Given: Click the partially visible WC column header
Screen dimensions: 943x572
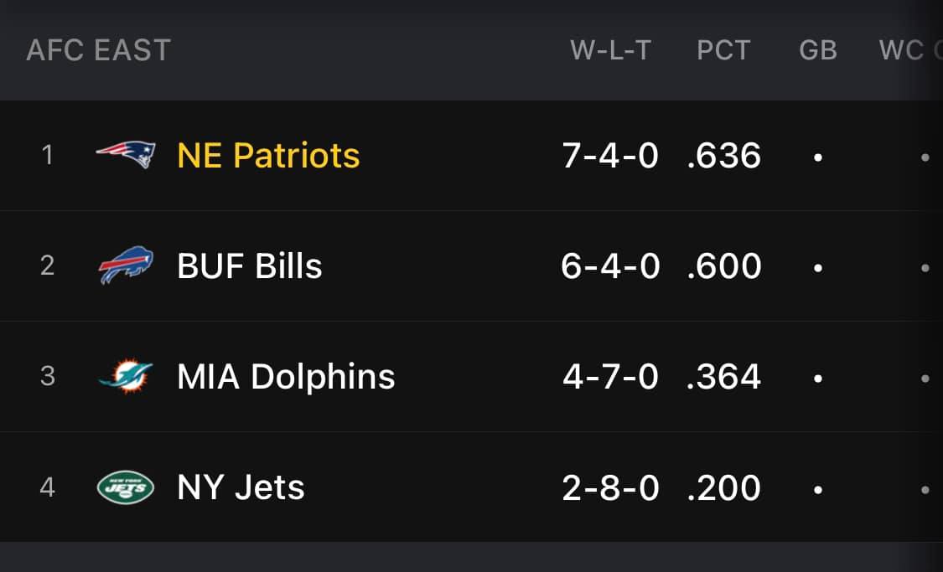Looking at the screenshot, I should click(x=904, y=50).
